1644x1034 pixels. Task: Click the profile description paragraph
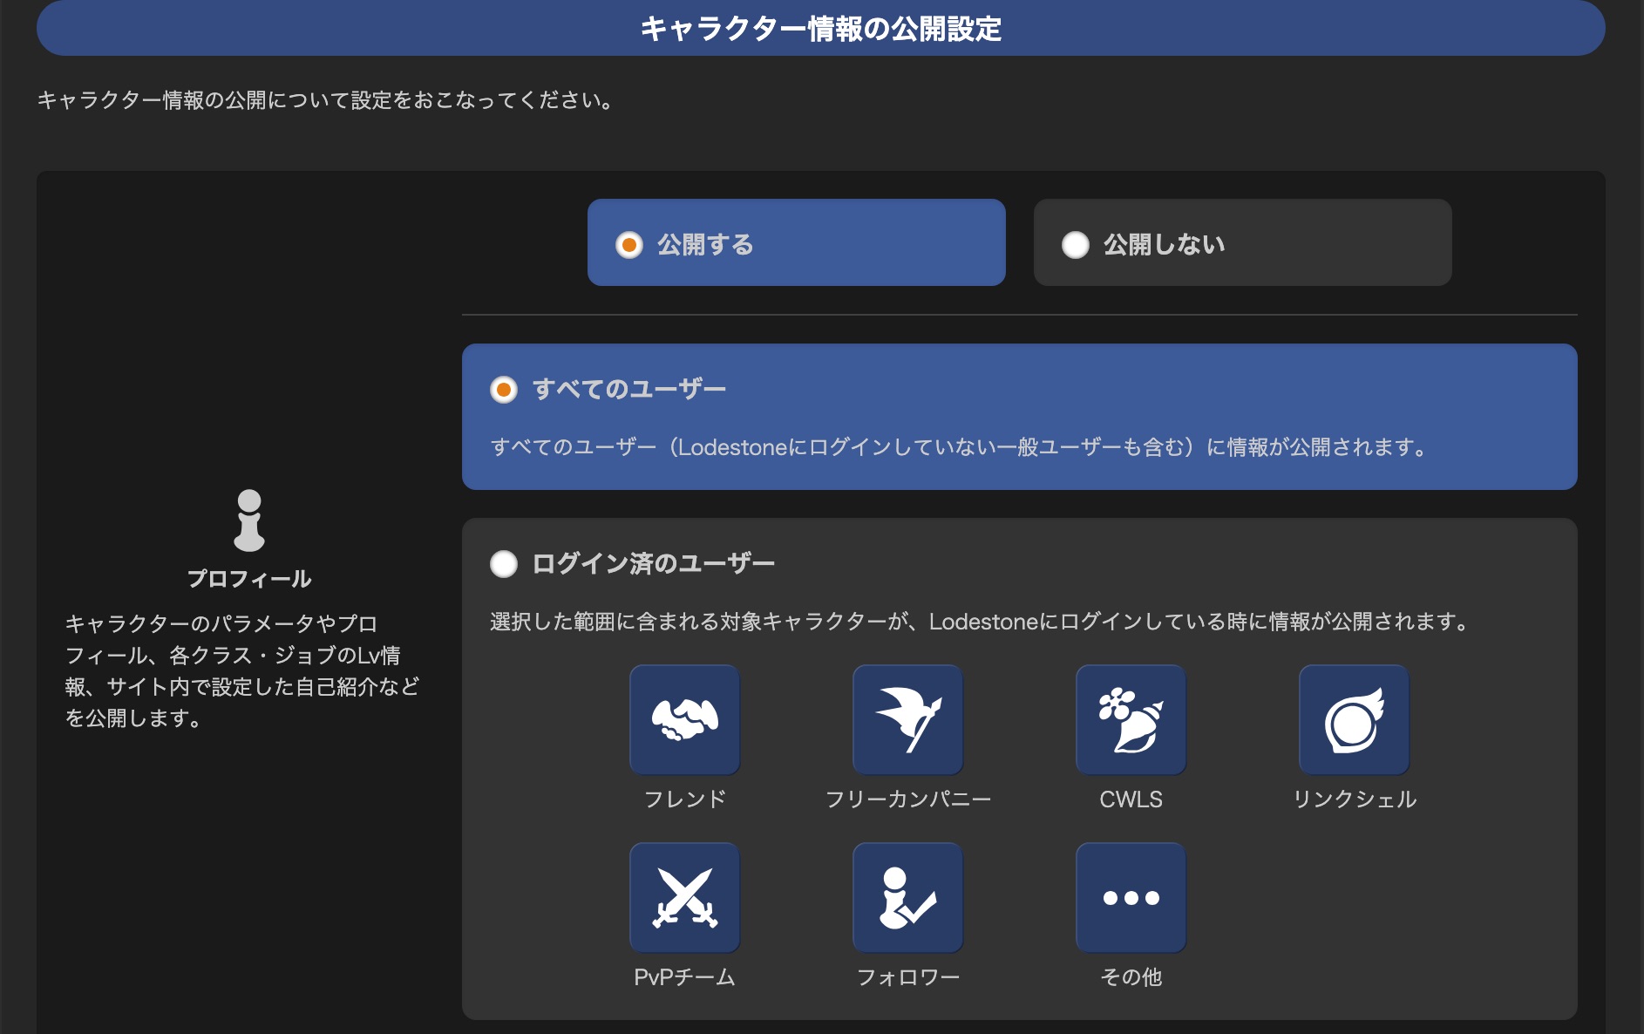pyautogui.click(x=242, y=670)
